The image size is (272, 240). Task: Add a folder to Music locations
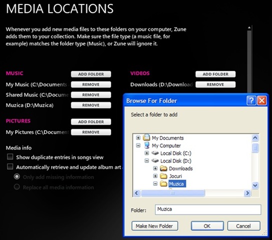pos(91,74)
